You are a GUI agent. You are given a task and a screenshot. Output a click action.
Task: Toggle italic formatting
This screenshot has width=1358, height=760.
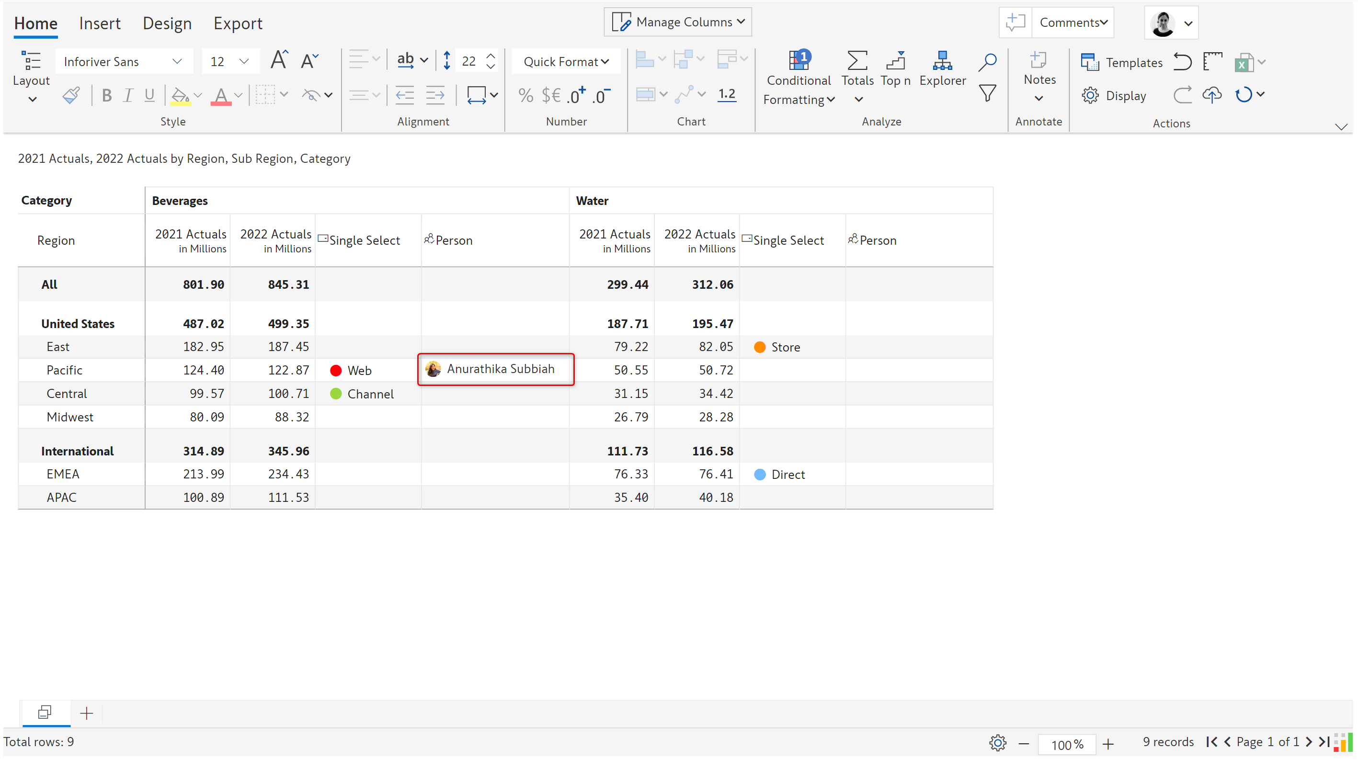click(x=128, y=95)
